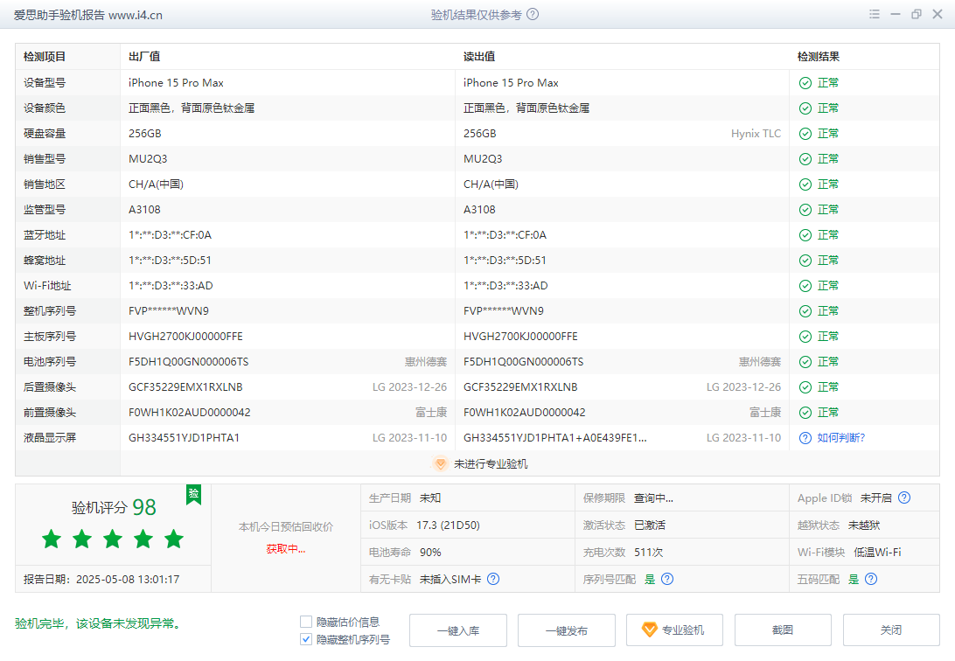Click the check icon in 蓝牙地址 row
The width and height of the screenshot is (955, 661).
click(805, 235)
